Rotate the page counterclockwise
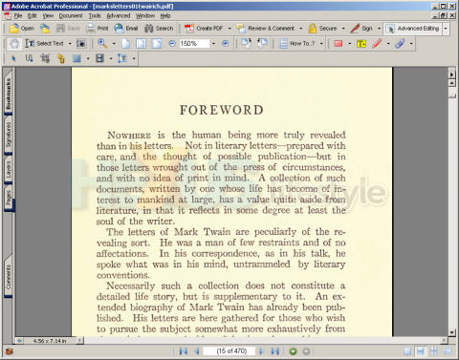This screenshot has width=459, height=360. coord(262,43)
